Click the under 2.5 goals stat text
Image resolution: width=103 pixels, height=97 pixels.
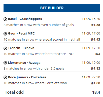(34, 69)
